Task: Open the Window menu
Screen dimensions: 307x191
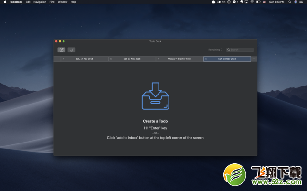Action: pos(63,2)
